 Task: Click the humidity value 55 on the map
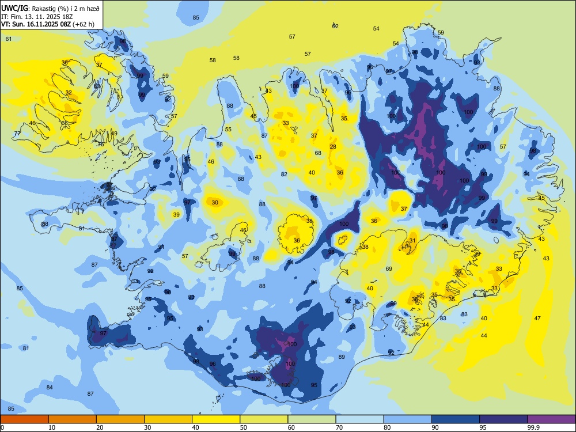pyautogui.click(x=228, y=129)
